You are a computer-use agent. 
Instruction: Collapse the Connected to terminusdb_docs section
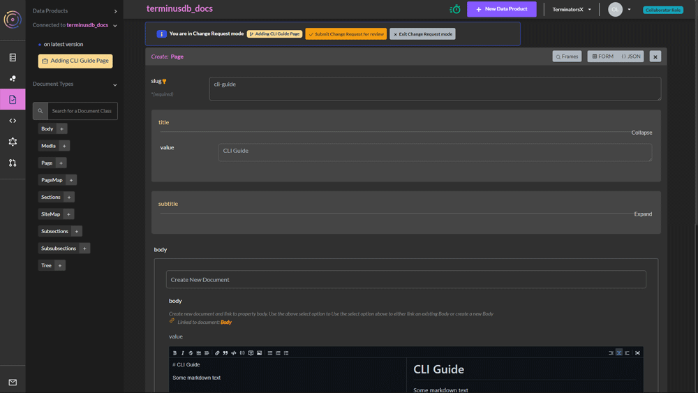[x=115, y=26]
